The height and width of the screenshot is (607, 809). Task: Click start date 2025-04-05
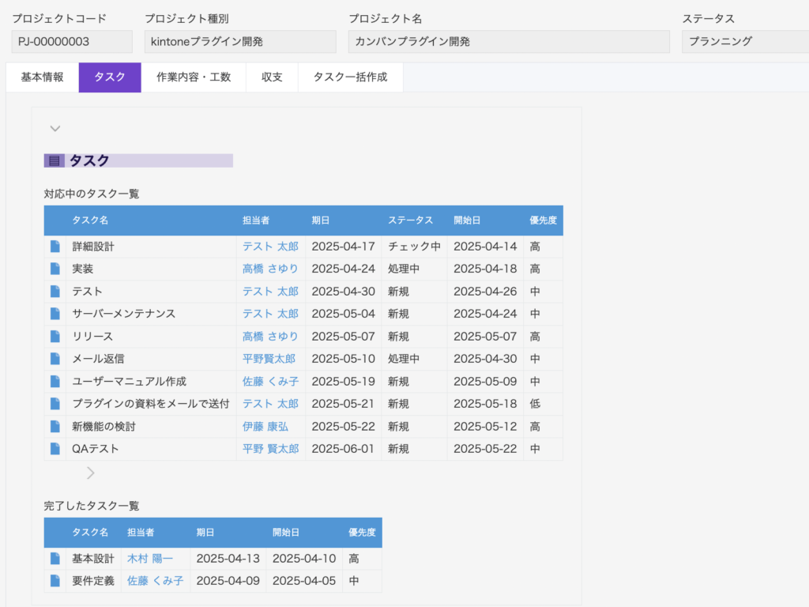point(304,581)
